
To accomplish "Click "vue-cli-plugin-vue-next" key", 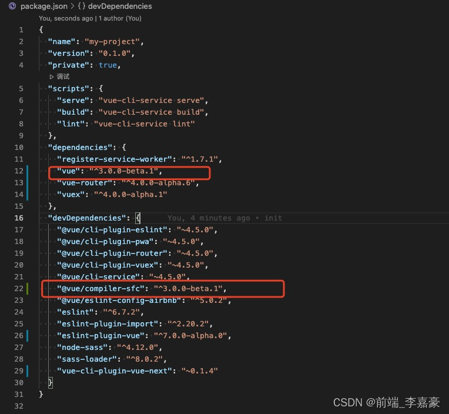I will tap(115, 371).
